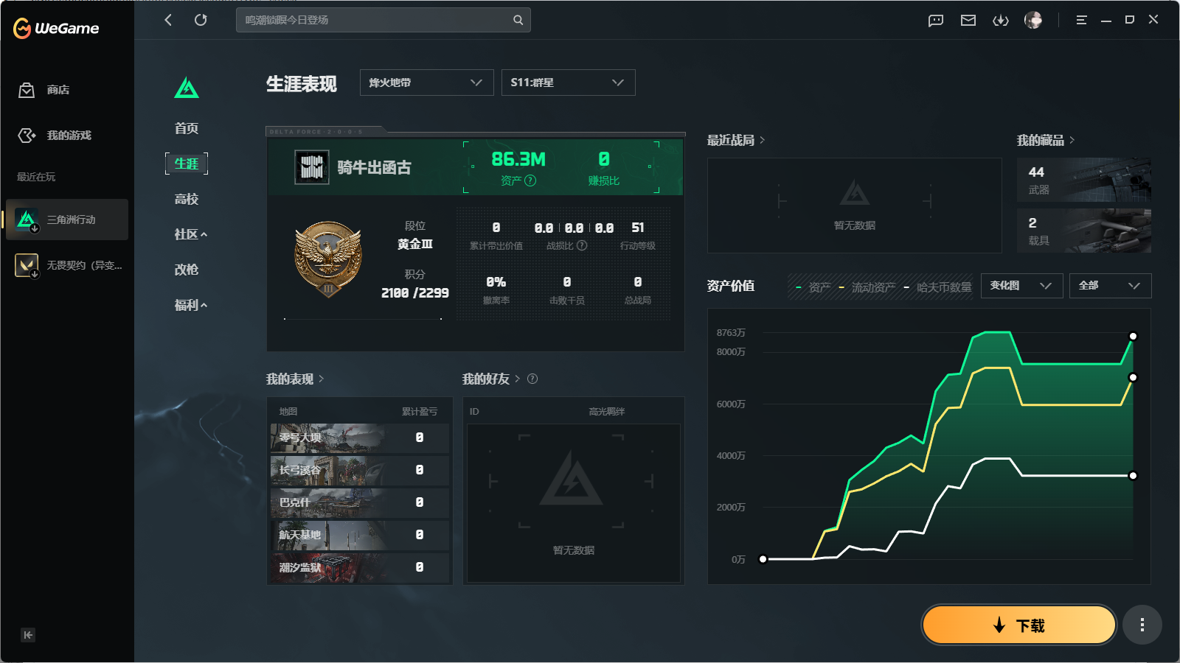This screenshot has width=1180, height=663.
Task: Select the Valorant game icon
Action: click(27, 265)
